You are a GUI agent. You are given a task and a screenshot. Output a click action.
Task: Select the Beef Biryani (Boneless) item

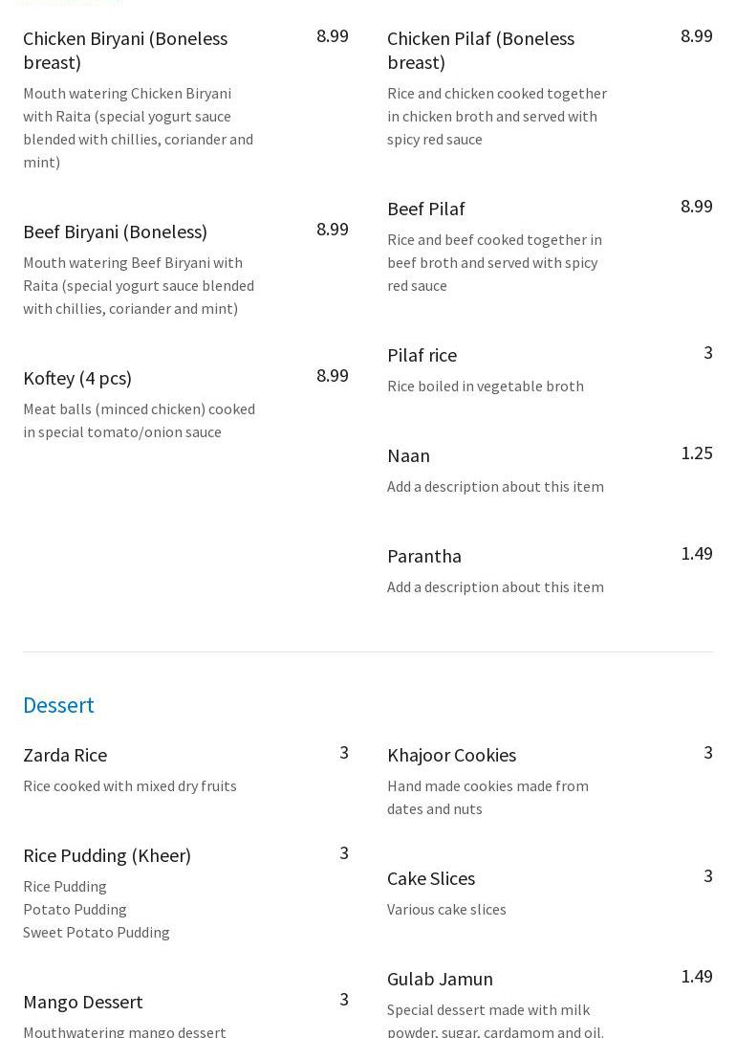(x=115, y=232)
